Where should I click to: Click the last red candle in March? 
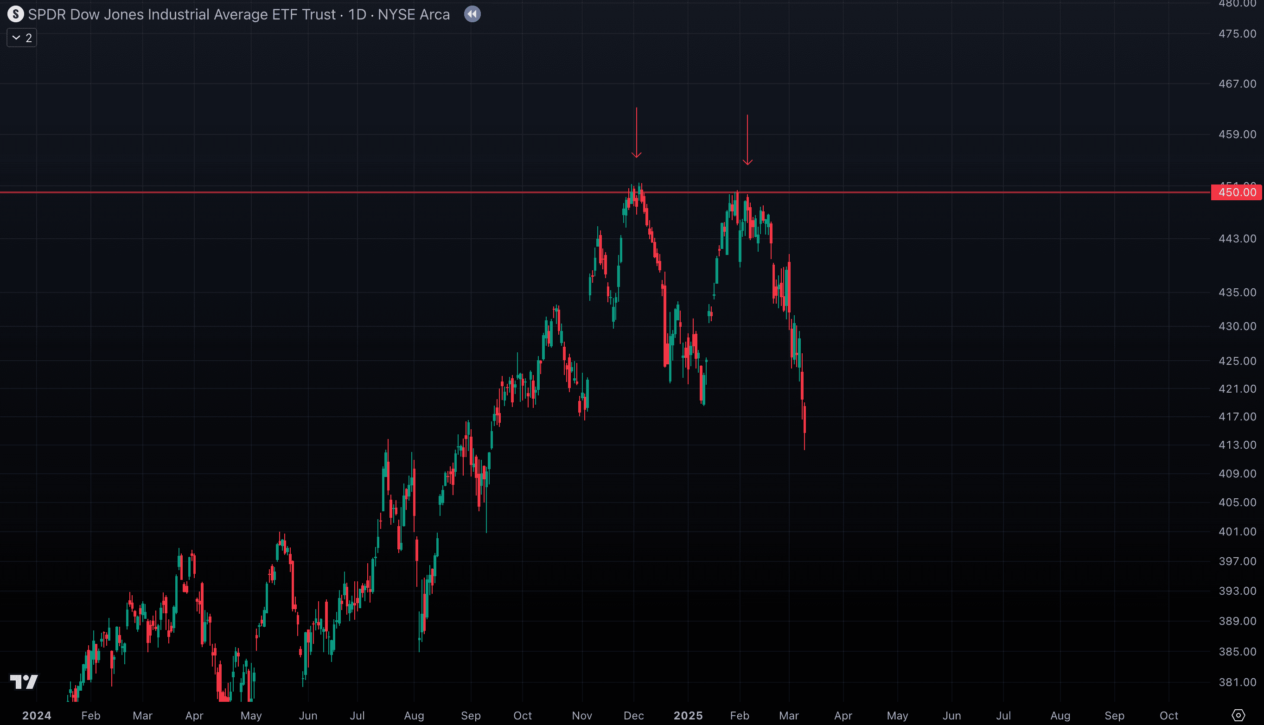(804, 419)
